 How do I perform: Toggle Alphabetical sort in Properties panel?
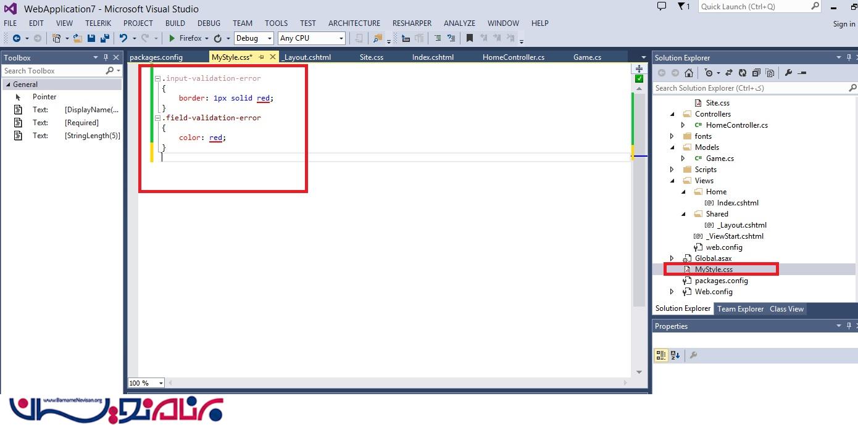coord(675,355)
